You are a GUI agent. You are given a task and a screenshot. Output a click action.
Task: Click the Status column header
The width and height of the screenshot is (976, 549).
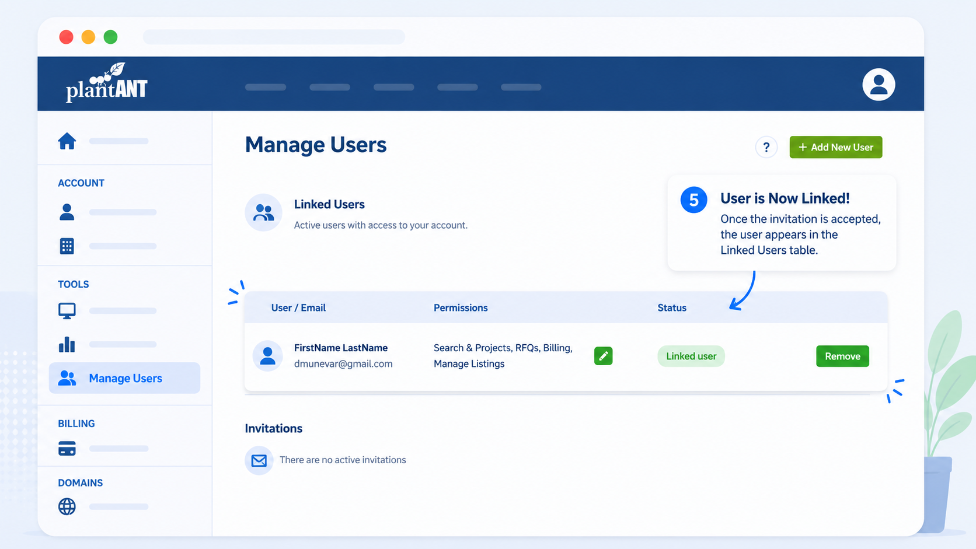[x=672, y=307]
